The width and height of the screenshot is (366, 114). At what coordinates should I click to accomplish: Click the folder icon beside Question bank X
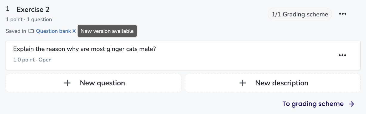click(31, 31)
